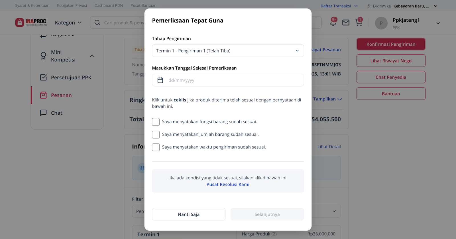Click the Chat speech bubble icon

click(43, 113)
